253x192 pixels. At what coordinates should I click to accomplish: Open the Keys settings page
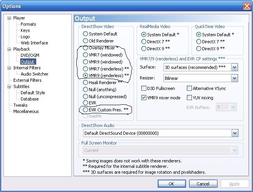click(x=25, y=30)
